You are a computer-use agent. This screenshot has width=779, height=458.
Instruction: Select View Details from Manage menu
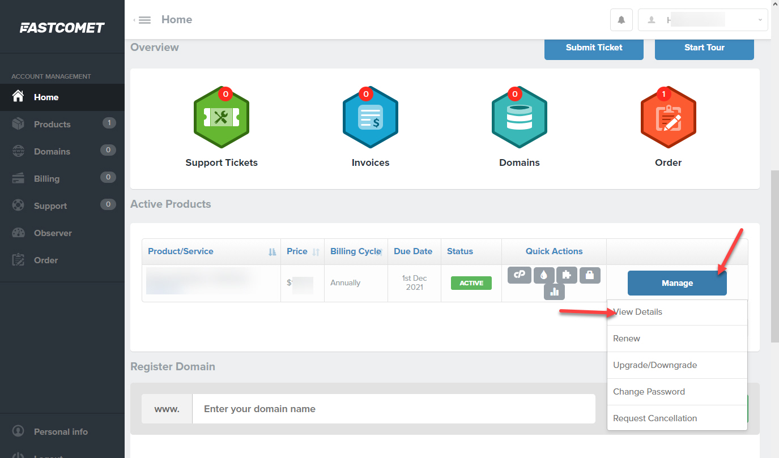pyautogui.click(x=678, y=312)
